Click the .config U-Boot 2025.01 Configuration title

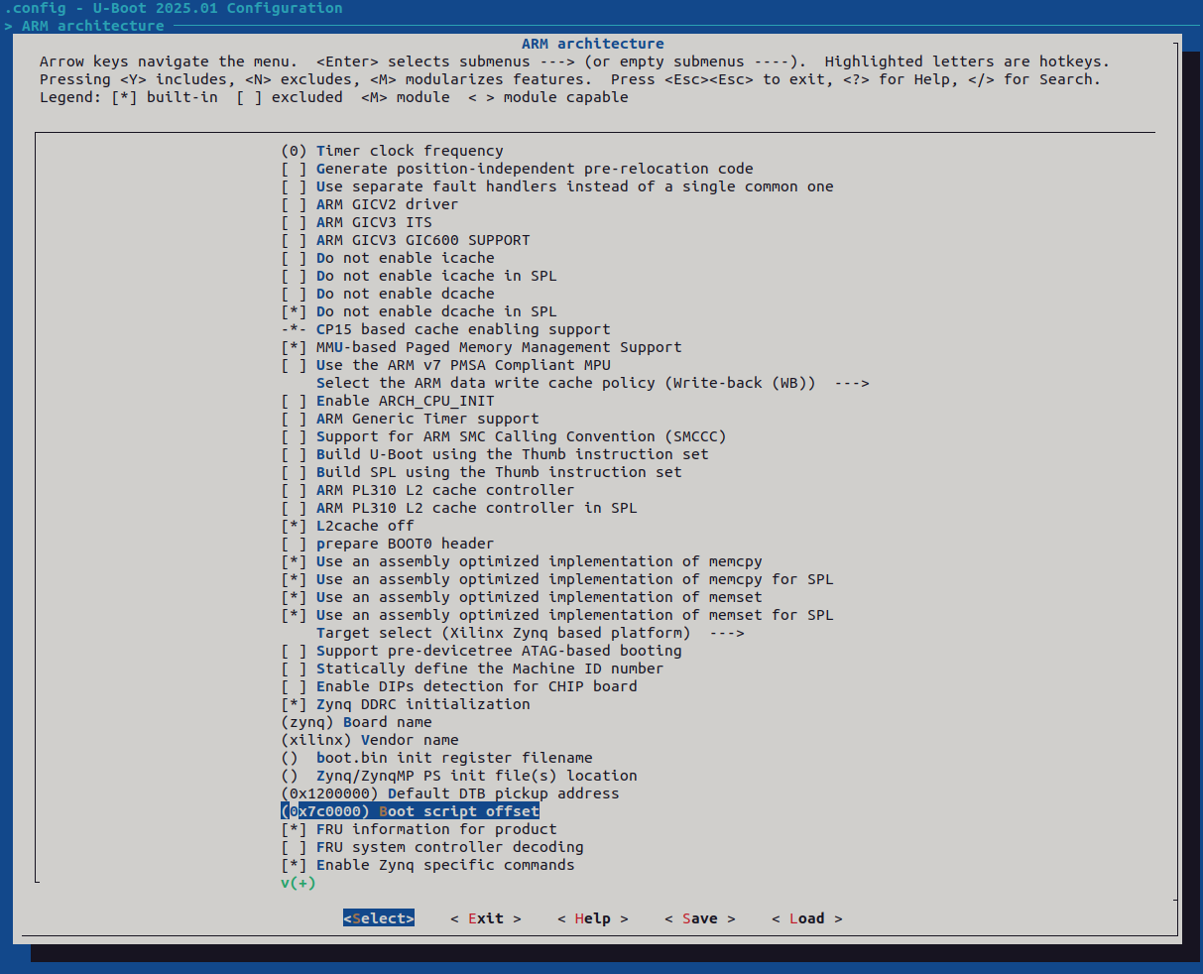click(174, 8)
